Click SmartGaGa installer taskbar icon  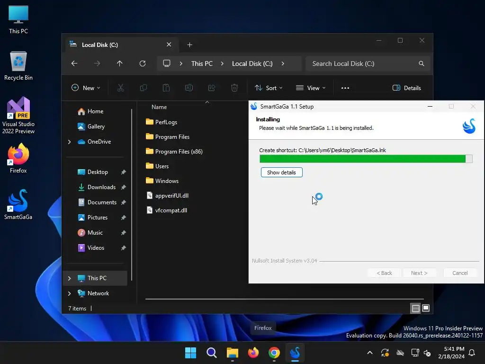[295, 353]
